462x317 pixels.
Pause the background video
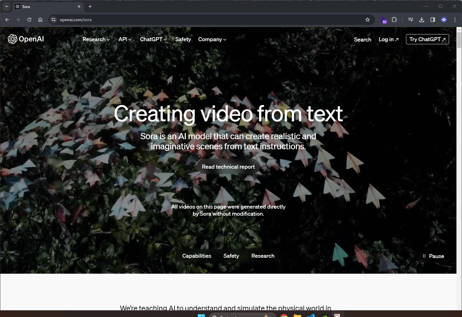coord(433,256)
